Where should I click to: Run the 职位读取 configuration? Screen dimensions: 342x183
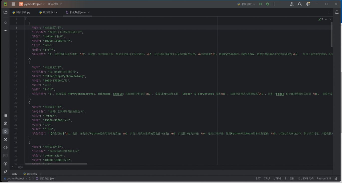(x=261, y=4)
